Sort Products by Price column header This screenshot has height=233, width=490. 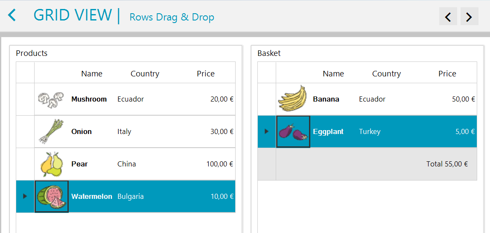(x=205, y=73)
